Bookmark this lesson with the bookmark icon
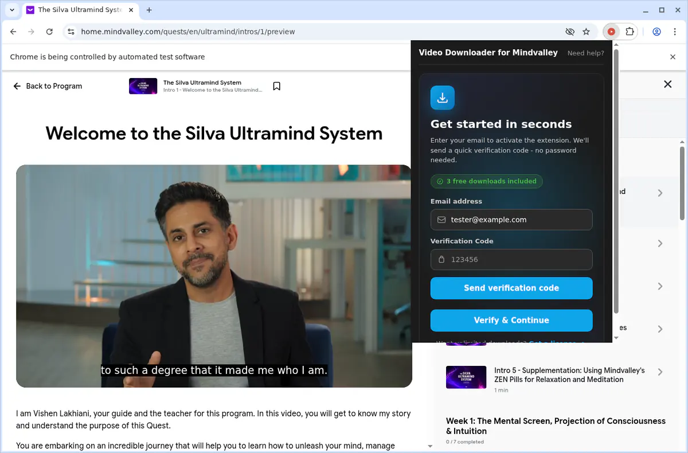Screen dimensions: 688x453 tap(276, 86)
